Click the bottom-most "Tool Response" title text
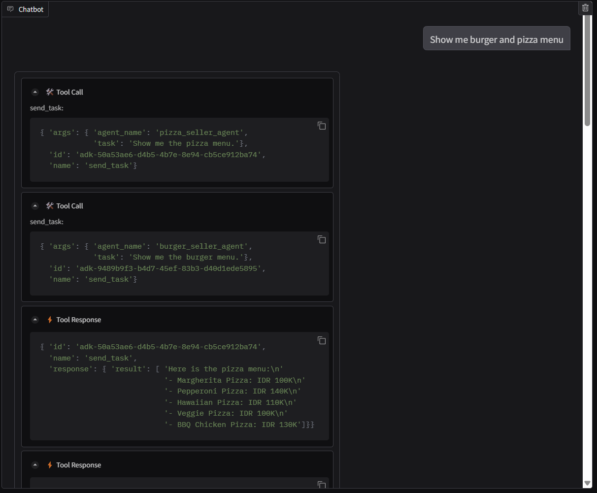The image size is (597, 493). 78,465
